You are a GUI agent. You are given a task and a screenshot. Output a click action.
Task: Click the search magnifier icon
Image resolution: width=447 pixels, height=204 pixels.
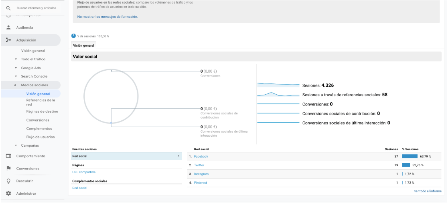(8, 8)
